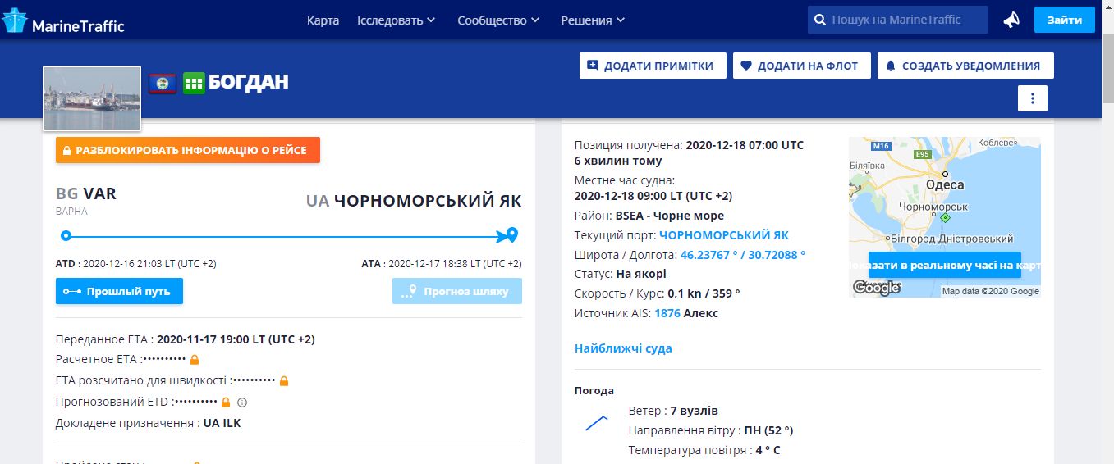Click the vessel name БОГДАН heading
Screen dimensions: 1114x464
pyautogui.click(x=249, y=82)
